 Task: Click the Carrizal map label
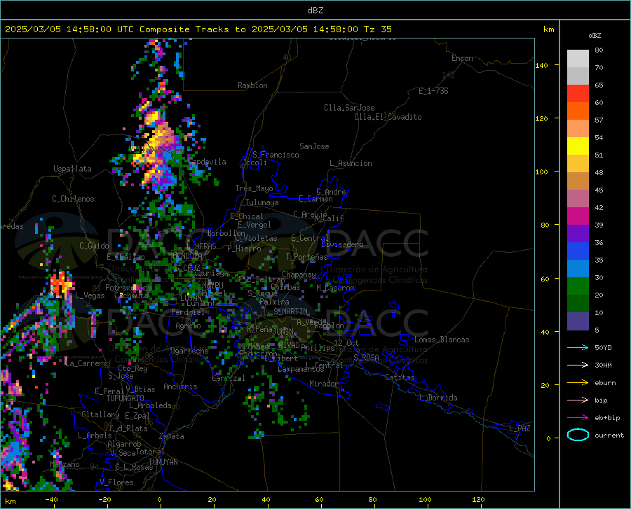pos(229,378)
